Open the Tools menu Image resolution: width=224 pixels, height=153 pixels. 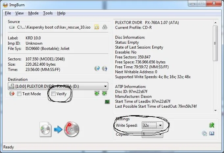[48, 13]
